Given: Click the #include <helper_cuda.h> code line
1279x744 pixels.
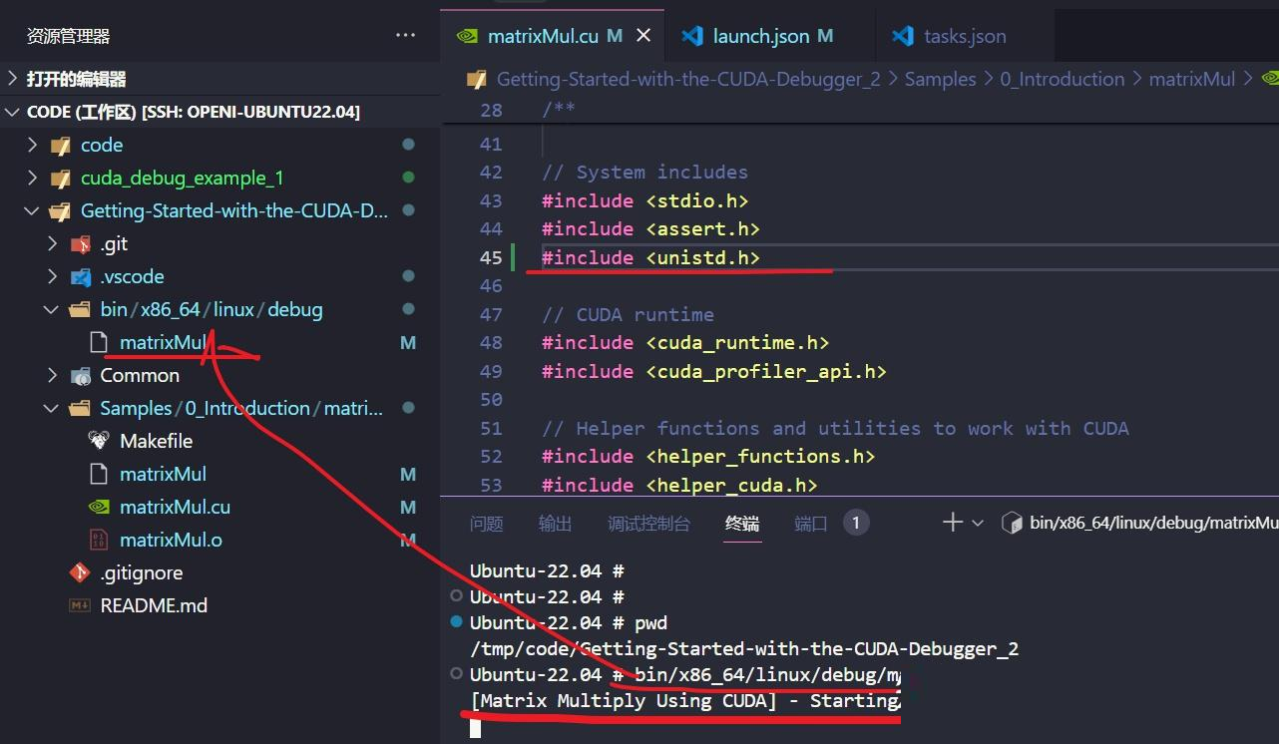Looking at the screenshot, I should 679,485.
